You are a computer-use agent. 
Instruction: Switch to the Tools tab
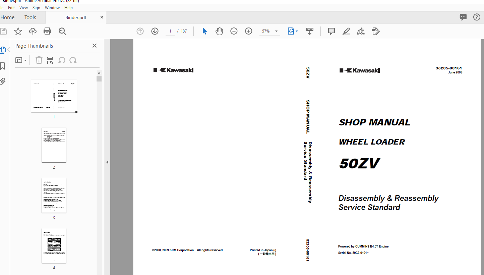click(x=30, y=17)
